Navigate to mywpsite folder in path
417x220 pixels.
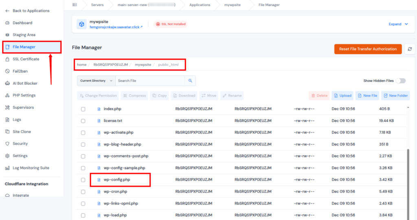coord(143,65)
